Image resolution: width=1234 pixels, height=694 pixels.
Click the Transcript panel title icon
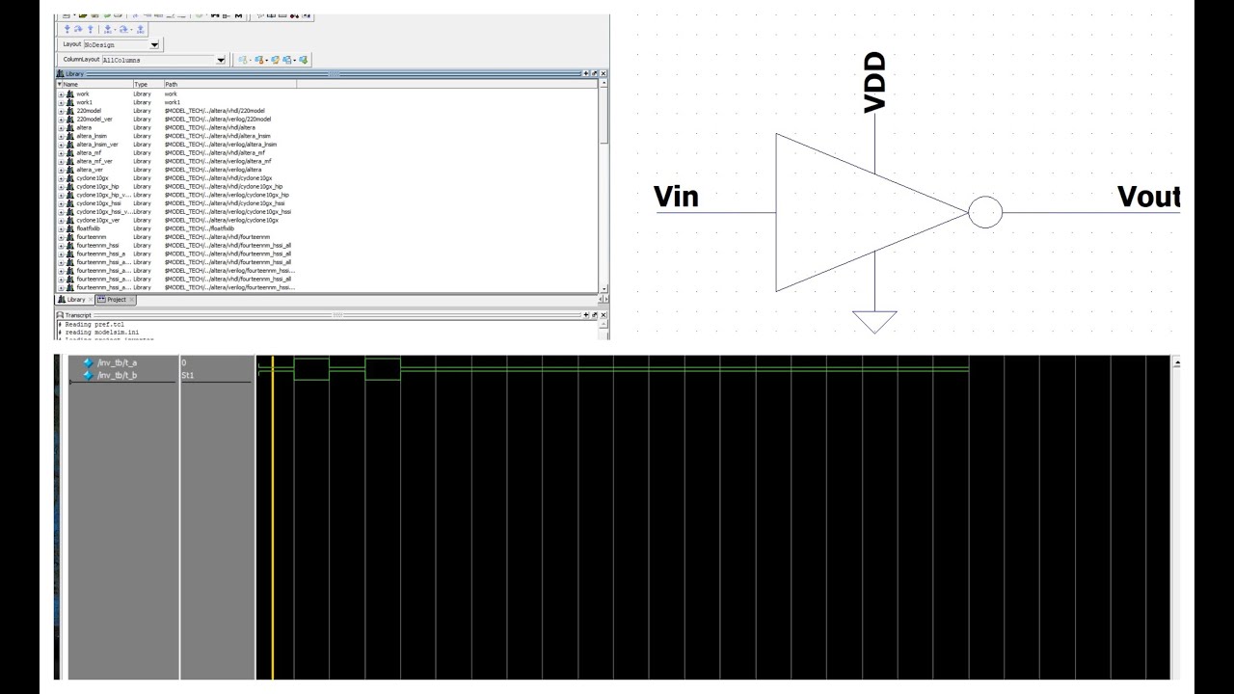point(60,315)
